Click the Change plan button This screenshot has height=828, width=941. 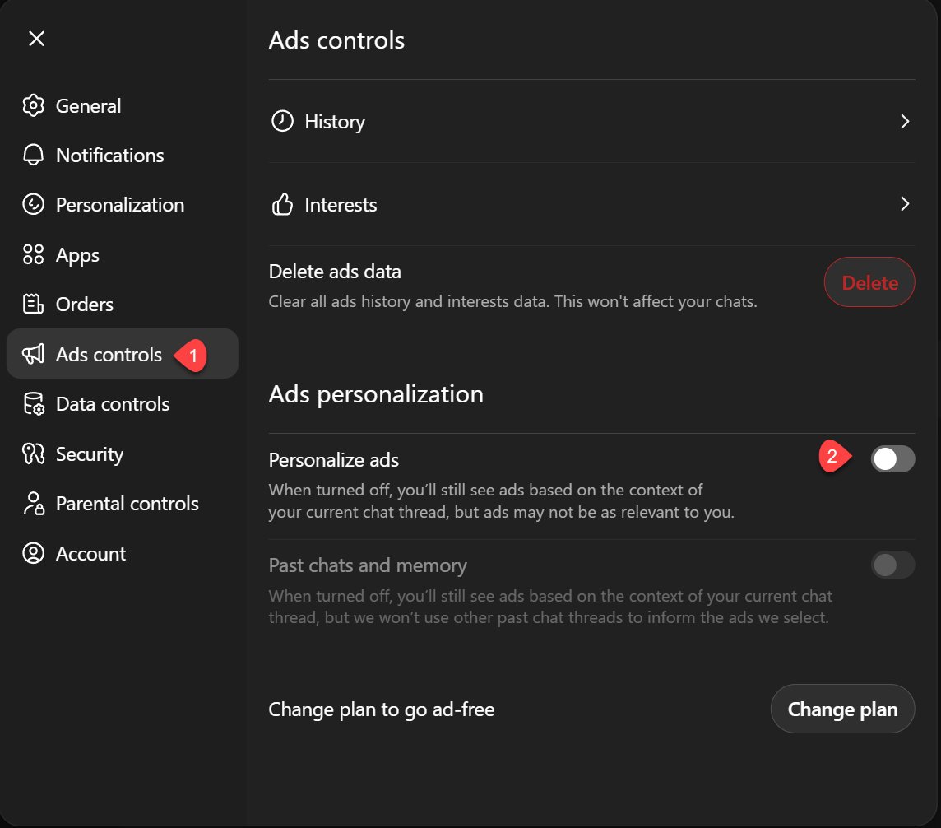[x=842, y=709]
